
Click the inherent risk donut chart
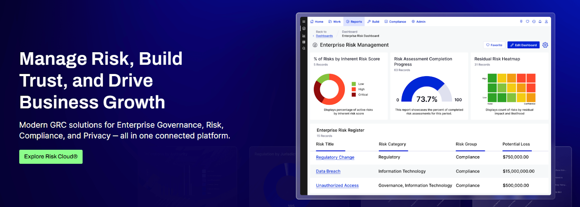tap(329, 89)
